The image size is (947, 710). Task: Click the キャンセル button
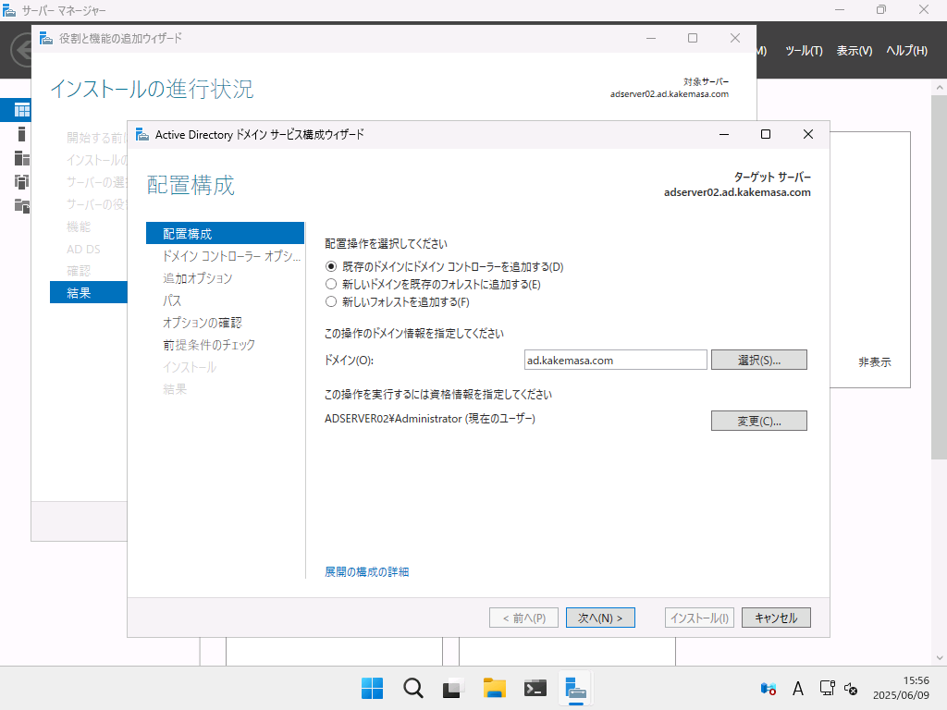pos(776,618)
